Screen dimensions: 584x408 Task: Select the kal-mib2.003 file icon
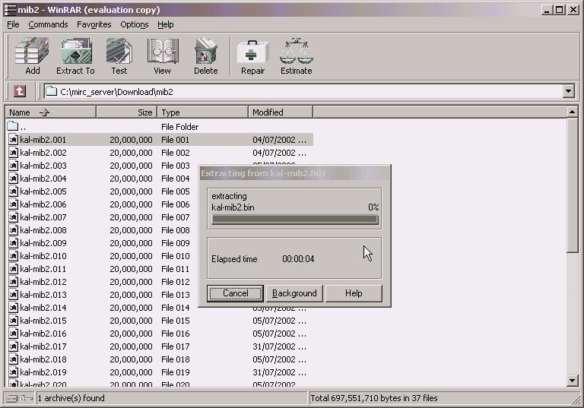14,166
